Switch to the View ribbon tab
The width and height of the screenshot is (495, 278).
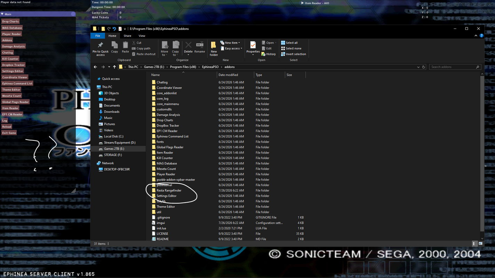coord(142,36)
